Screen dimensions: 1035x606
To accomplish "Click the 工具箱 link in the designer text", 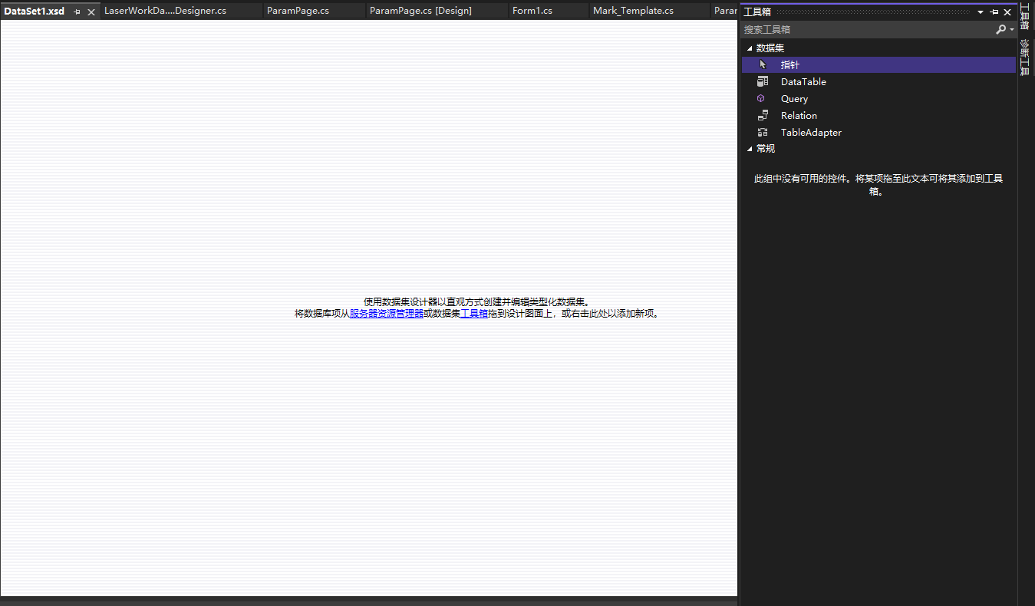I will (x=474, y=313).
